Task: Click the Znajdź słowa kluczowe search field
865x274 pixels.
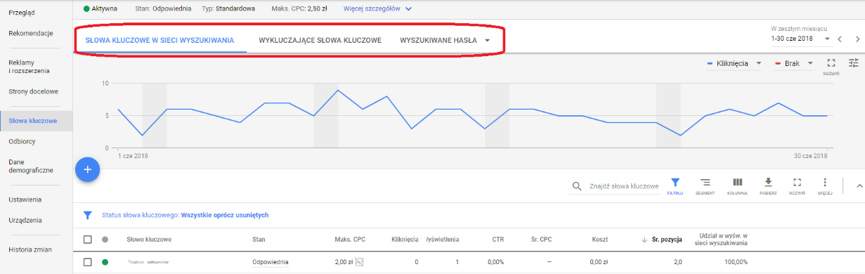Action: coord(623,186)
